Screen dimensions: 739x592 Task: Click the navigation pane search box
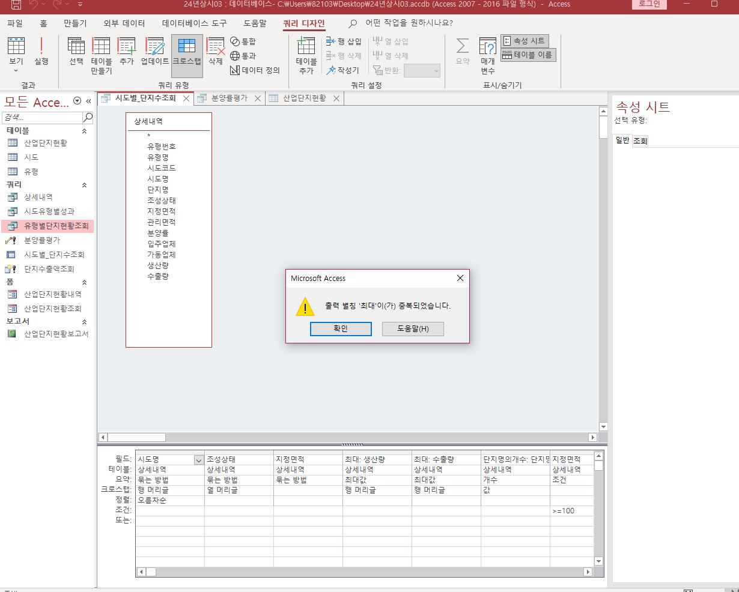point(41,117)
